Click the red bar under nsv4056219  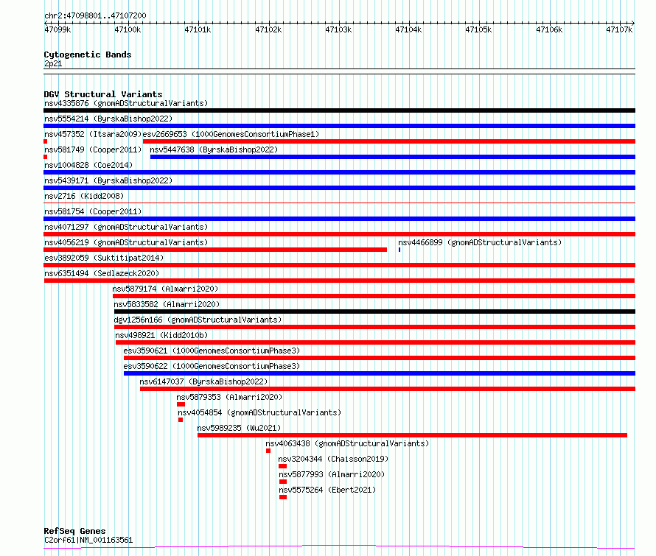point(215,250)
